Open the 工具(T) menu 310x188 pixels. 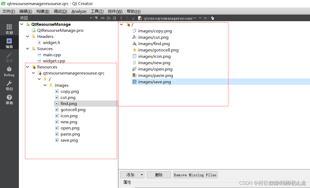[x=97, y=11]
